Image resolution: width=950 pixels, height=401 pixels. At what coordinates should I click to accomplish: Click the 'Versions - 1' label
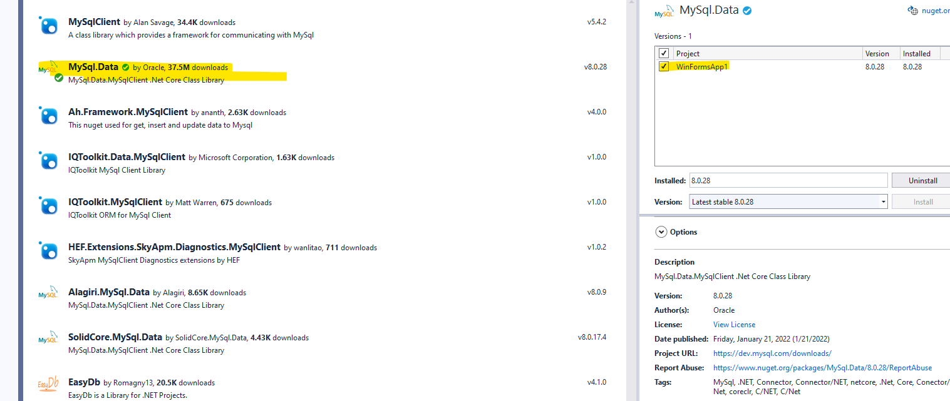click(x=673, y=36)
